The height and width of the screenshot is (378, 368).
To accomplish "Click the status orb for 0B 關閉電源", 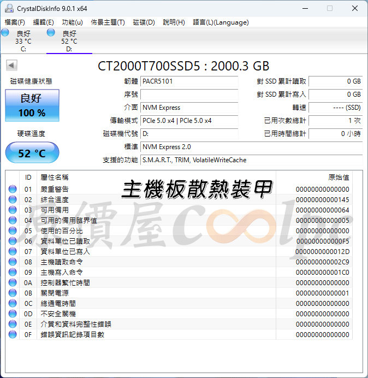I will [x=13, y=293].
